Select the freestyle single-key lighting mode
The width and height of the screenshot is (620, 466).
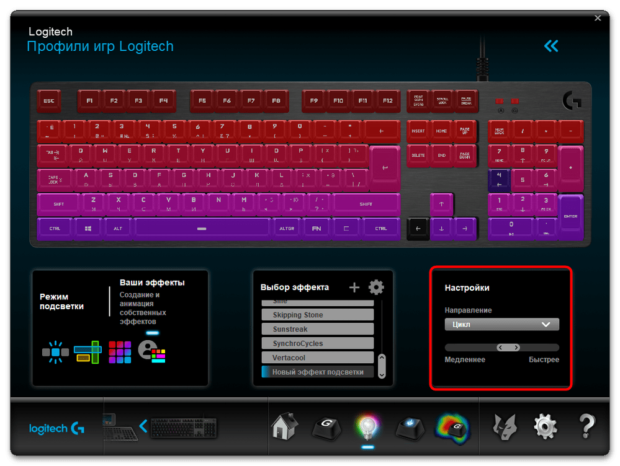[55, 351]
